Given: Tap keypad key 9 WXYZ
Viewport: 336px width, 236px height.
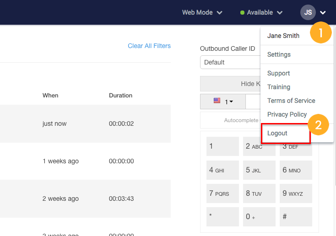Looking at the screenshot, I should click(x=296, y=193).
